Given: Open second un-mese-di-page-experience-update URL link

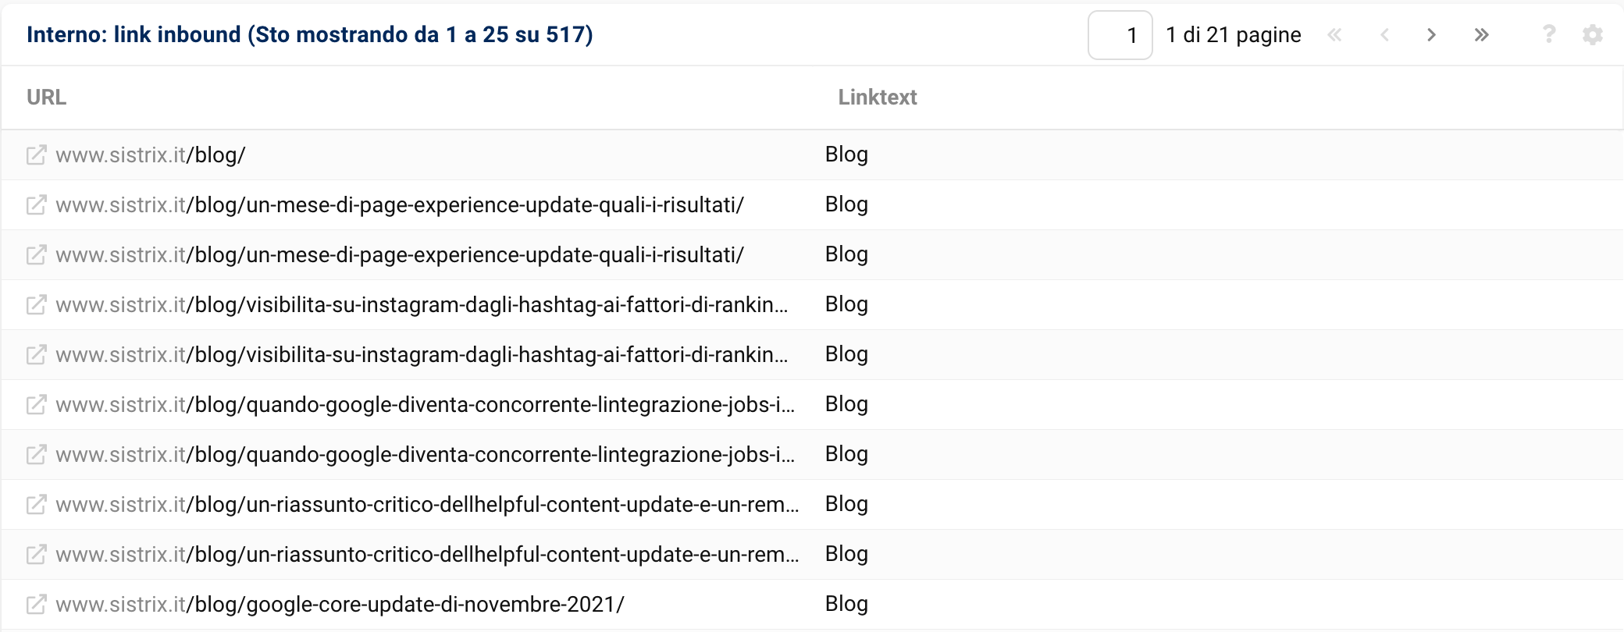Looking at the screenshot, I should click(400, 254).
